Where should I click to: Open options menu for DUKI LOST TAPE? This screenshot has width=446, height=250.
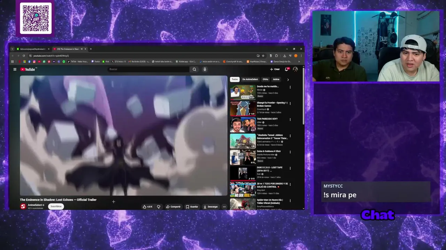290,168
